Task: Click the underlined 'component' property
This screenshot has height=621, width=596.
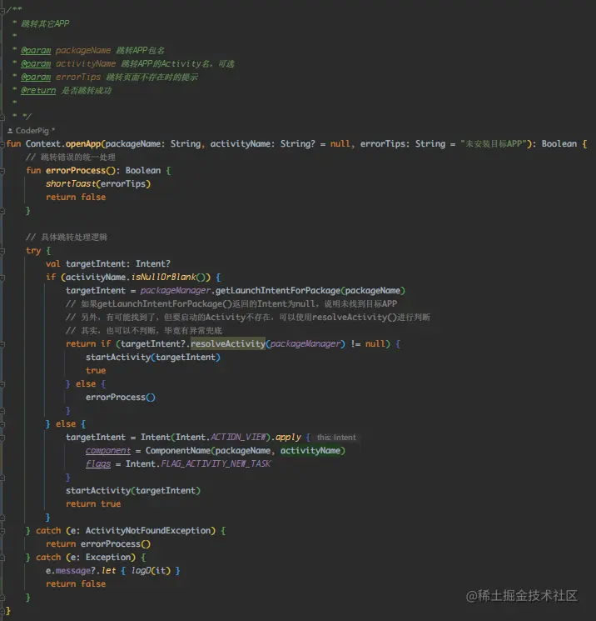Action: 108,451
